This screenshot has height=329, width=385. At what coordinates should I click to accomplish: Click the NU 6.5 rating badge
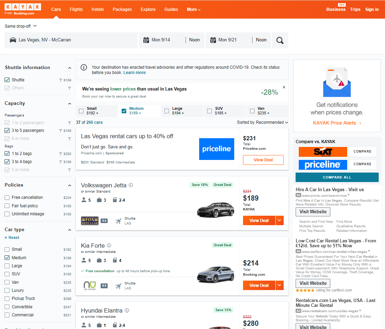coord(104,286)
